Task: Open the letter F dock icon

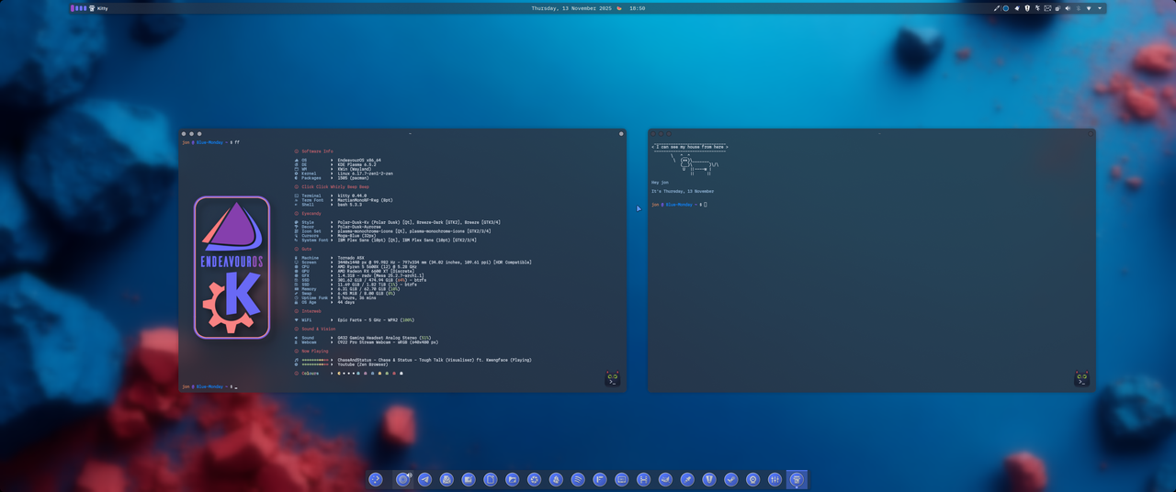Action: [600, 479]
